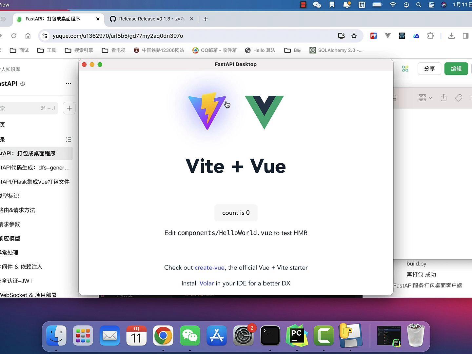Select 'FastAPI代码生成: dfs-gener…' in sidebar
The height and width of the screenshot is (354, 472).
coord(35,167)
